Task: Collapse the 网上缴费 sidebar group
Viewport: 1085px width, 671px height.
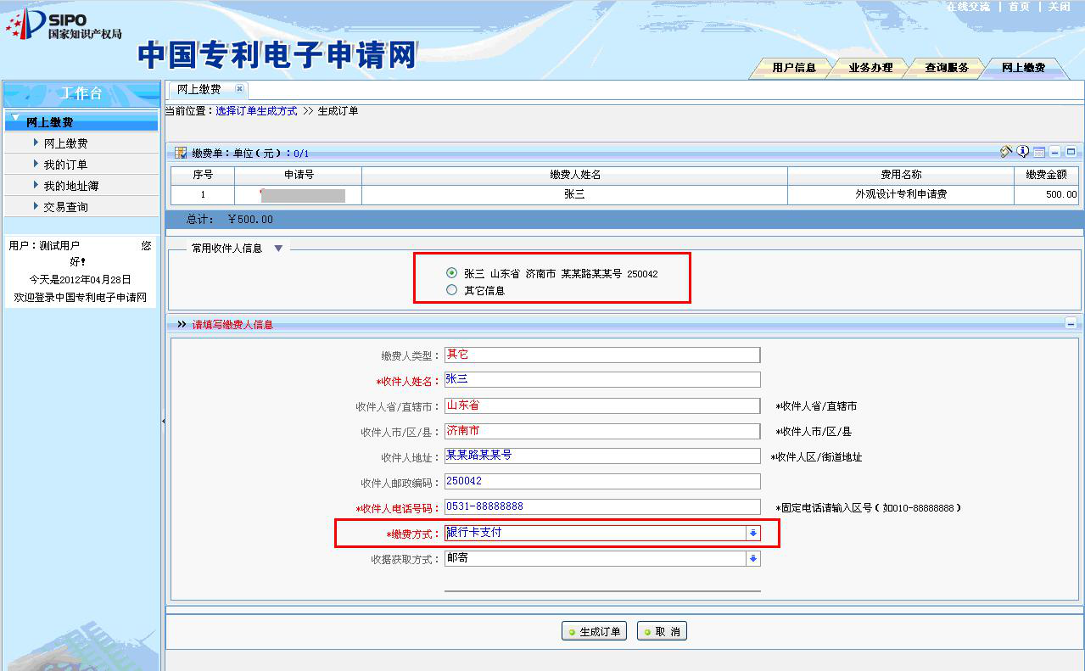Action: click(15, 118)
